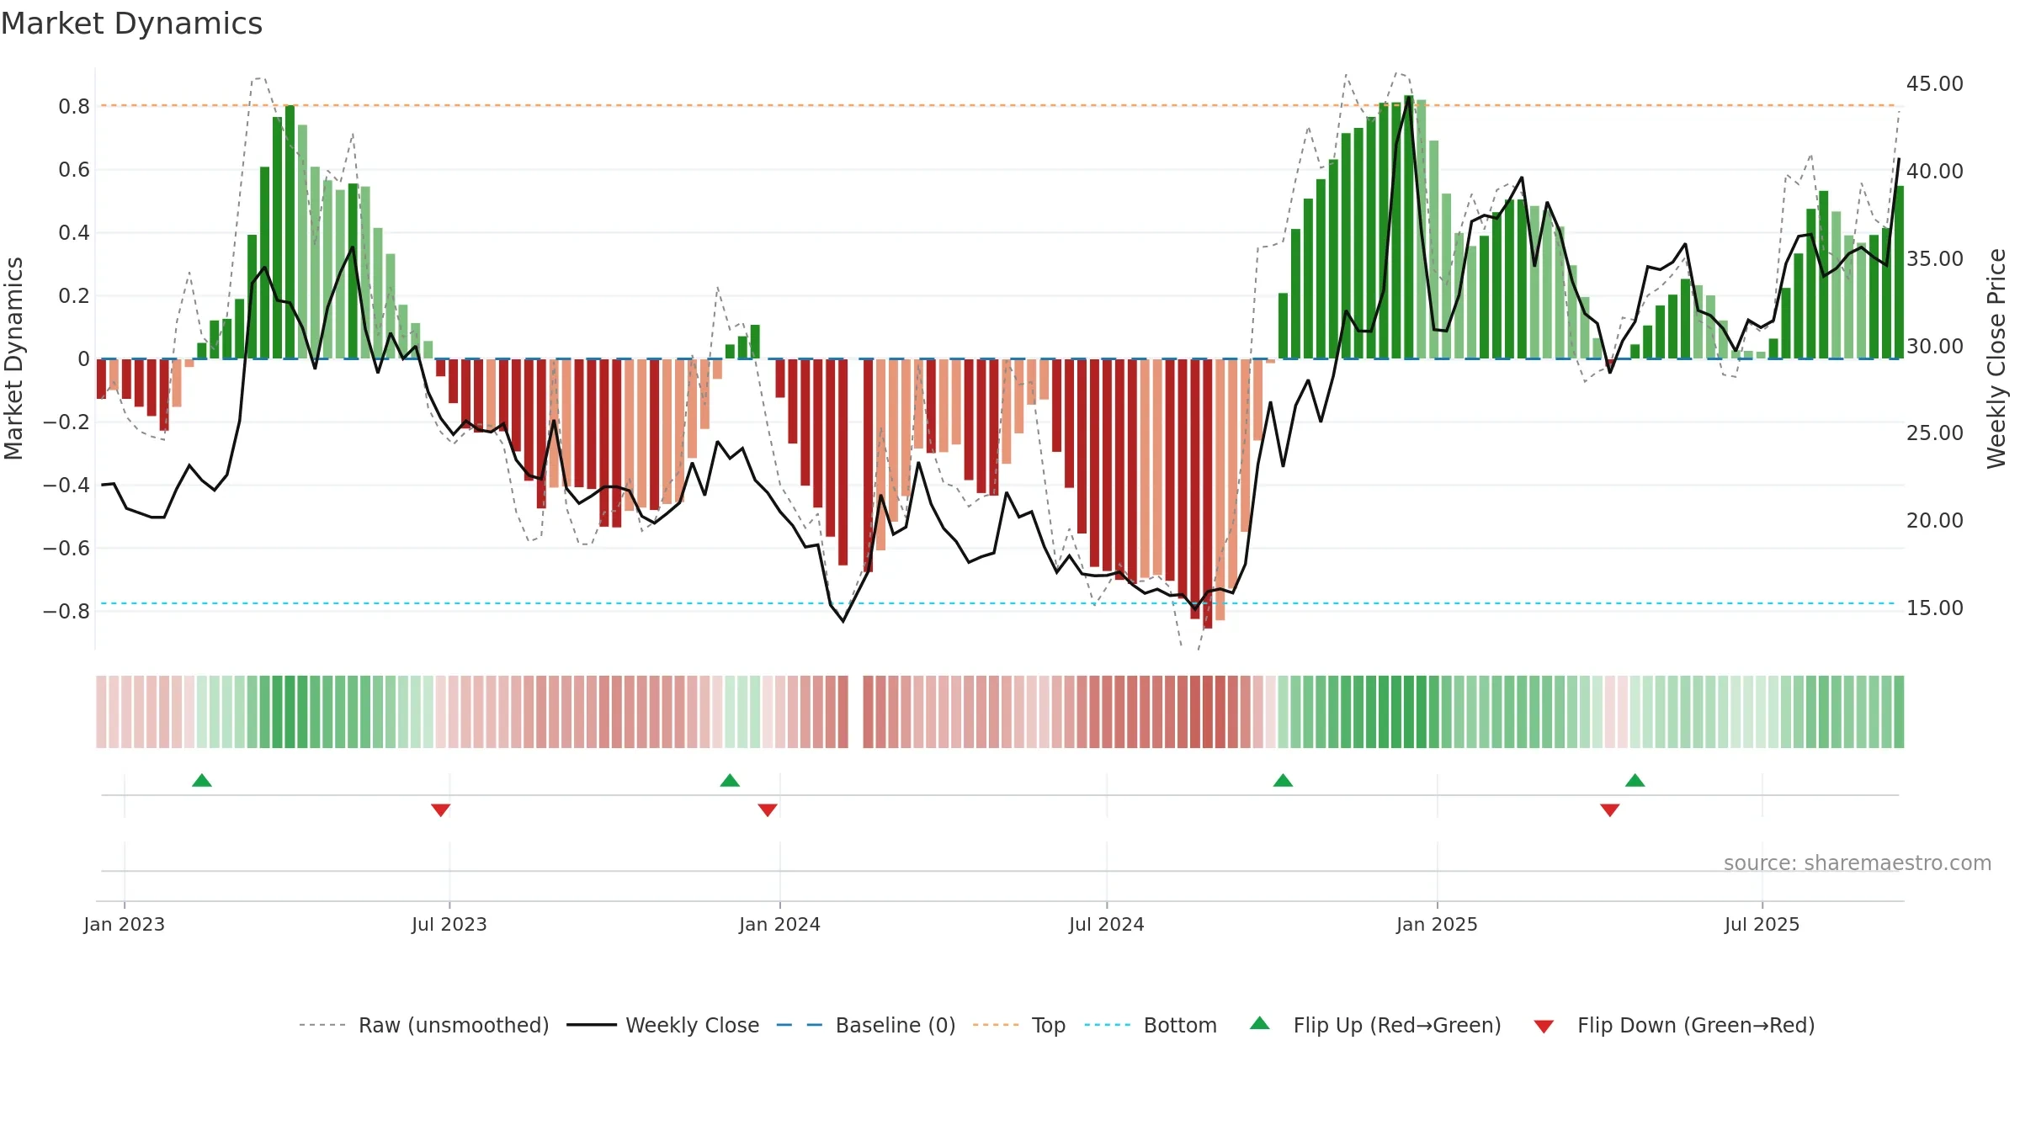Click the deepest dark red bar below the Bottom line

(1208, 494)
